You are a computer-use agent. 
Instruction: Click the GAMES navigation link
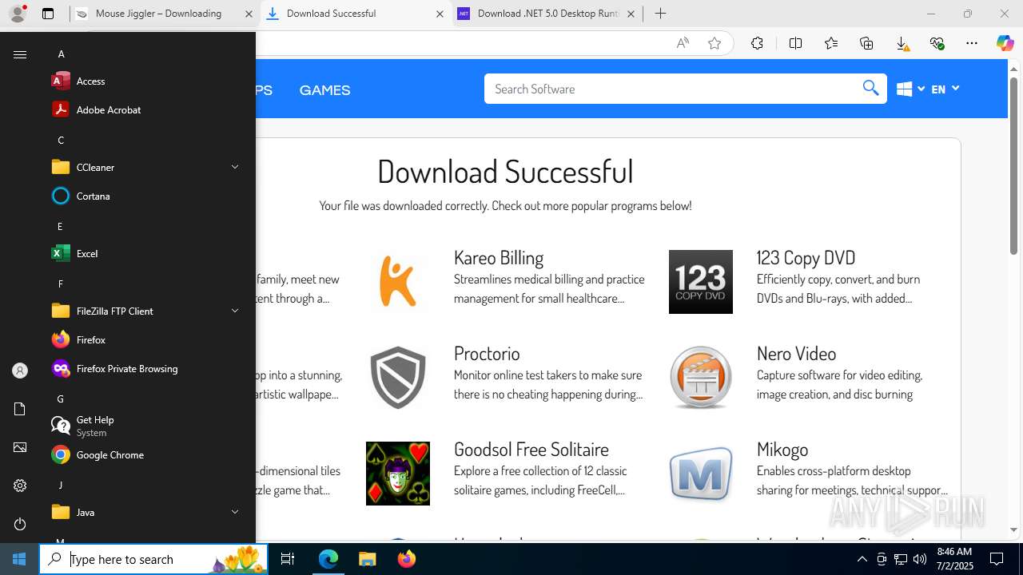(x=324, y=90)
